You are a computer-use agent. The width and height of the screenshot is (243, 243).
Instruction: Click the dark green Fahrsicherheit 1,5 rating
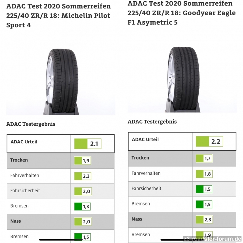(204, 189)
